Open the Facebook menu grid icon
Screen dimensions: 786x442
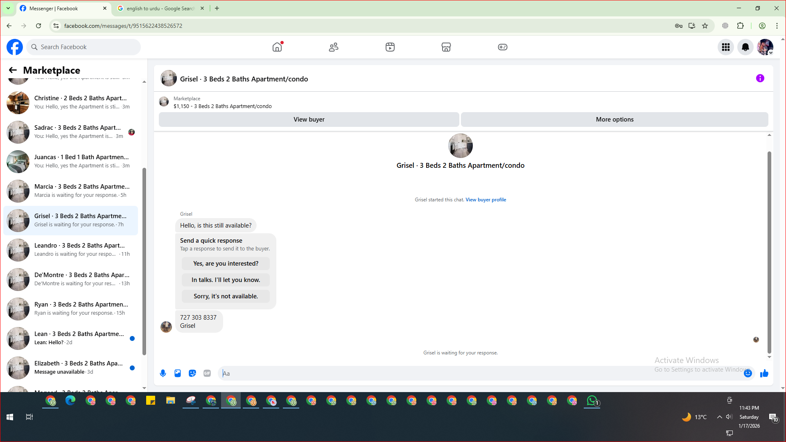pos(726,47)
